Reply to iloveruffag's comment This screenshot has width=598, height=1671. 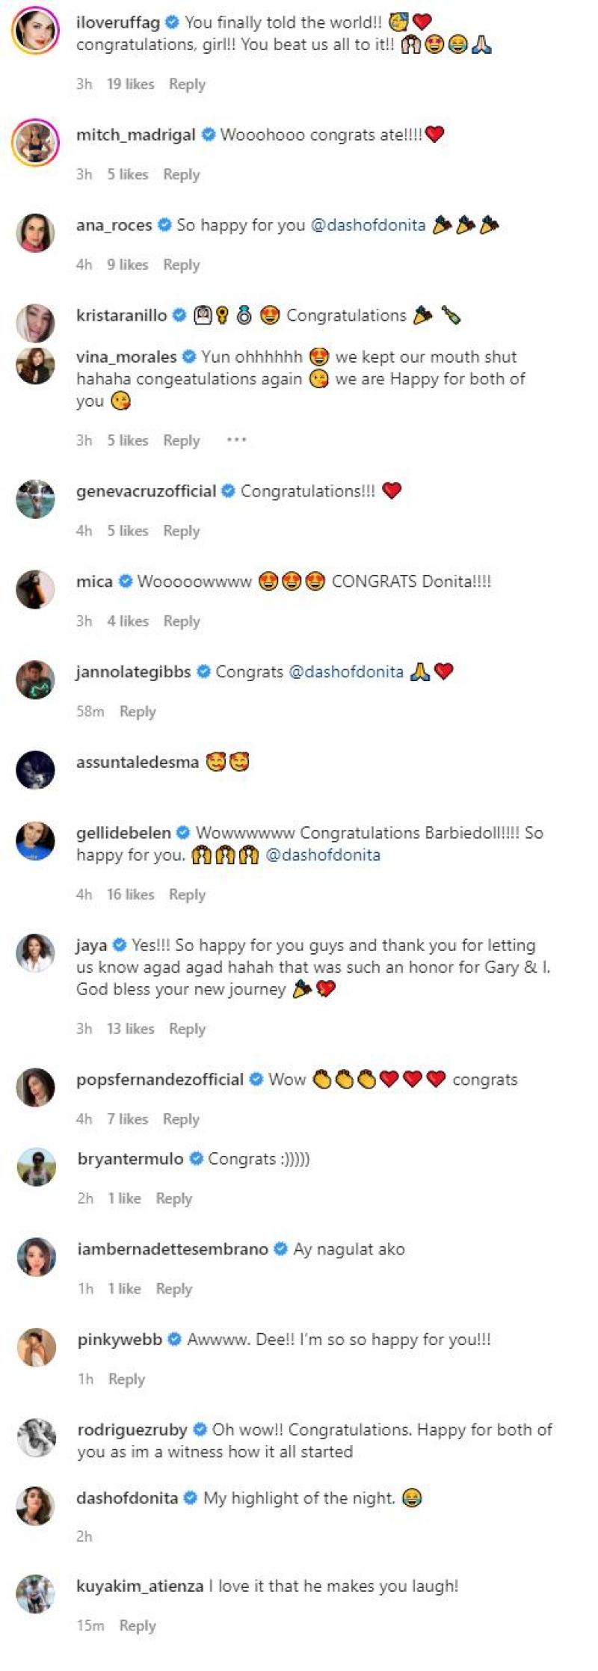[x=187, y=84]
